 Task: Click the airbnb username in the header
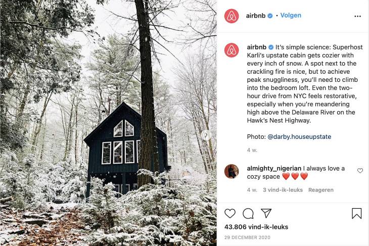(x=256, y=16)
